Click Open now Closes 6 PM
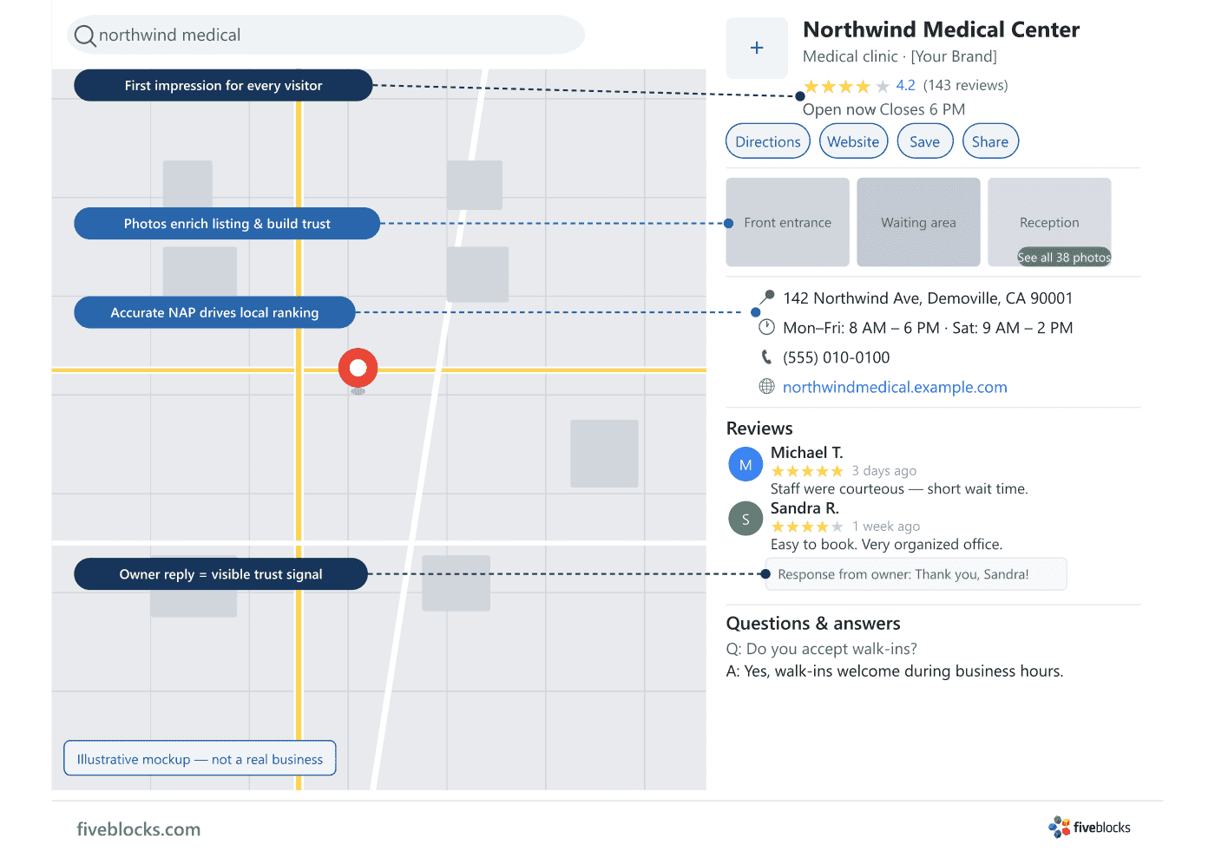 click(883, 109)
